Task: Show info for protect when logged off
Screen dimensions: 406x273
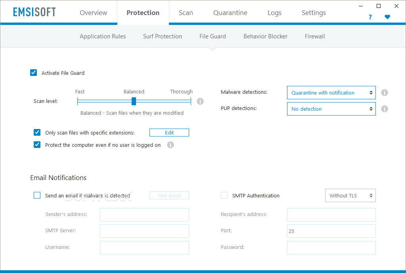Action: tap(170, 145)
